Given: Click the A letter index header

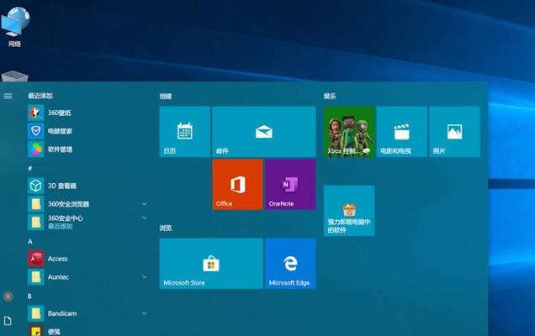Looking at the screenshot, I should [x=30, y=242].
